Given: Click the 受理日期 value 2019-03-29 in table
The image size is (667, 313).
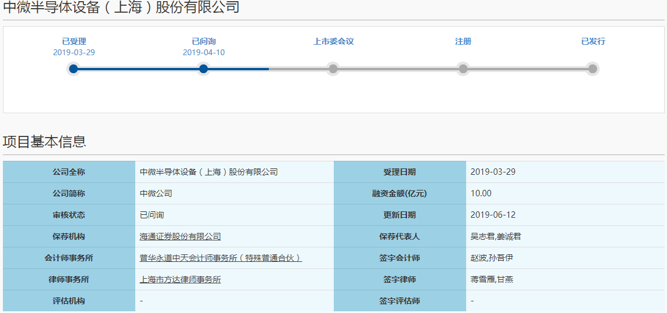Looking at the screenshot, I should [x=493, y=172].
